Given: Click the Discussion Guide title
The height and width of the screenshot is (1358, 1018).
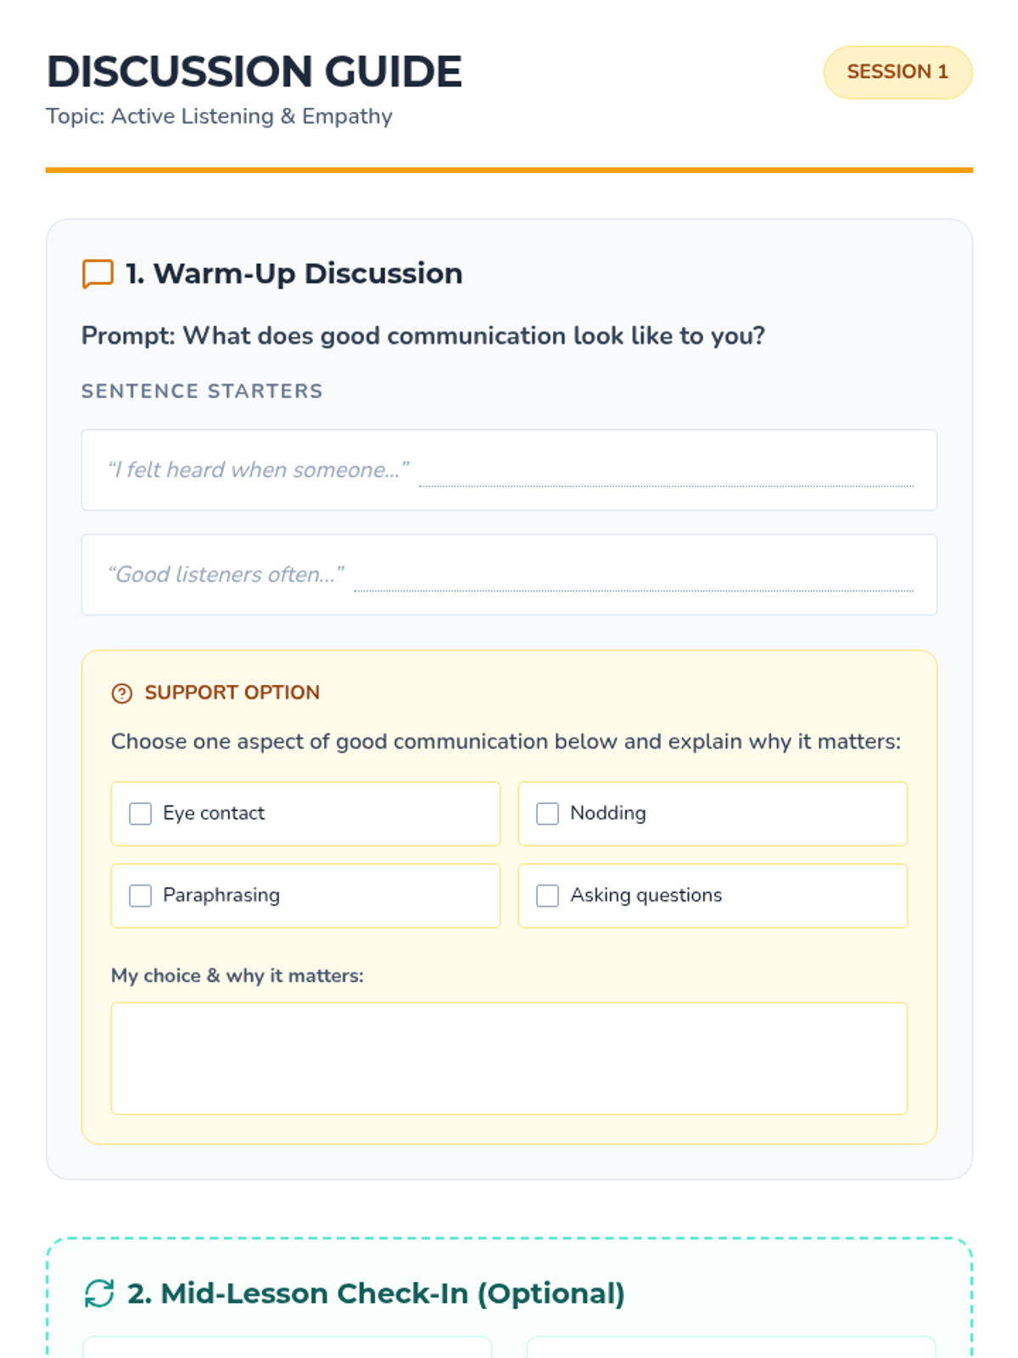Looking at the screenshot, I should point(255,72).
